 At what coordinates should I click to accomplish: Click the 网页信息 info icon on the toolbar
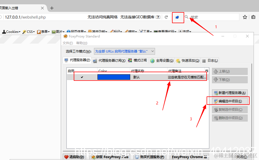(x=69, y=31)
